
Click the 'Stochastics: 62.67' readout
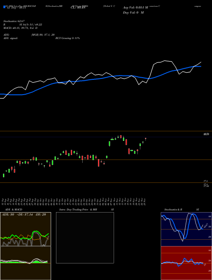[14, 21]
